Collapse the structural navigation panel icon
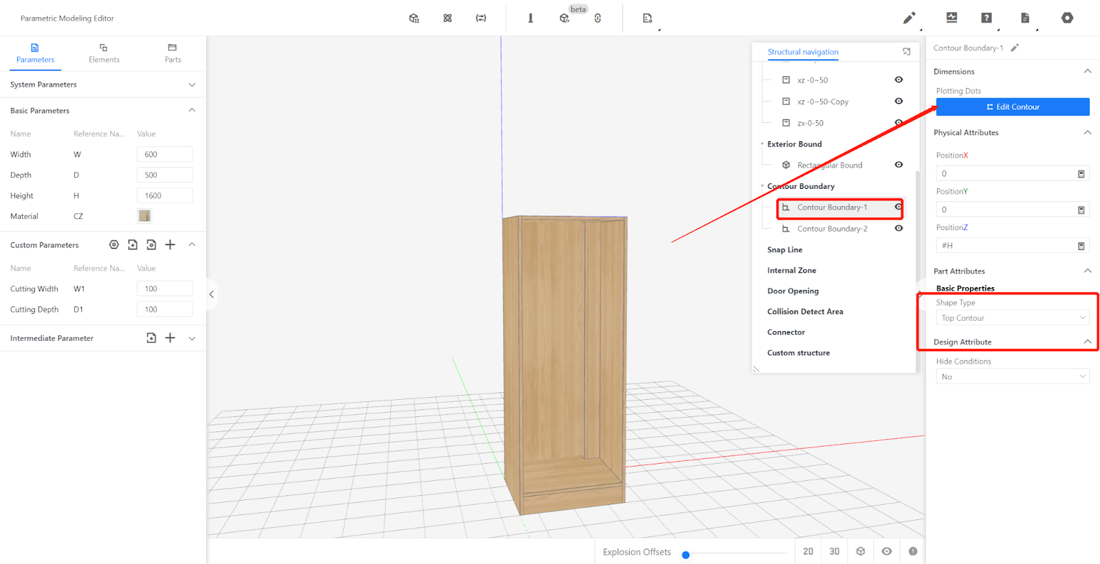 click(x=906, y=52)
